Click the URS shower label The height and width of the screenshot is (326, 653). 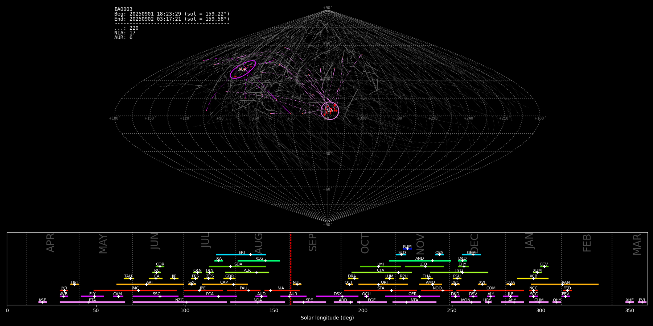pos(487,300)
